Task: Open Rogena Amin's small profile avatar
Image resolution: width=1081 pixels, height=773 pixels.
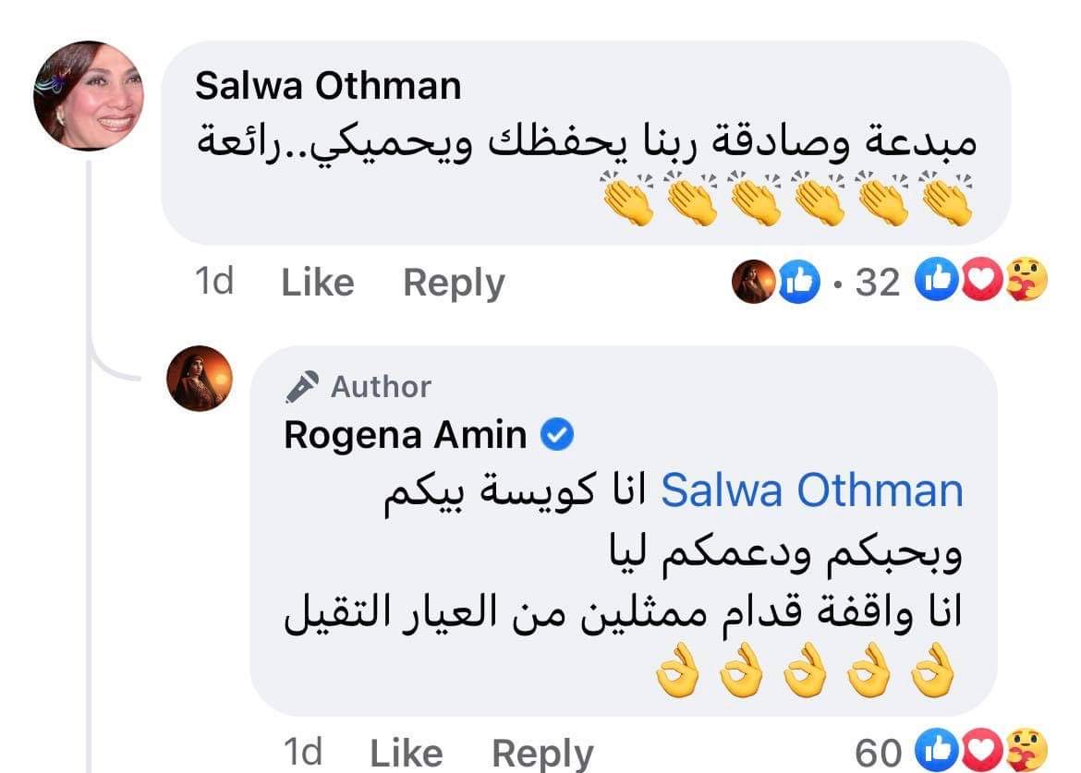Action: pyautogui.click(x=200, y=378)
